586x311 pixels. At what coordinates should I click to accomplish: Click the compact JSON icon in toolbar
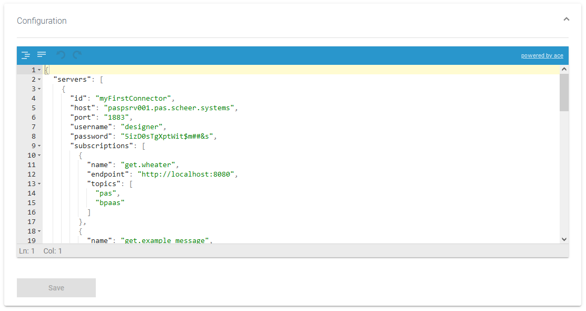pyautogui.click(x=42, y=55)
